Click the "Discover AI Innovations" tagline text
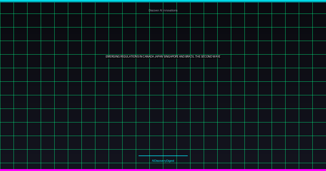The image size is (326, 171). click(163, 10)
